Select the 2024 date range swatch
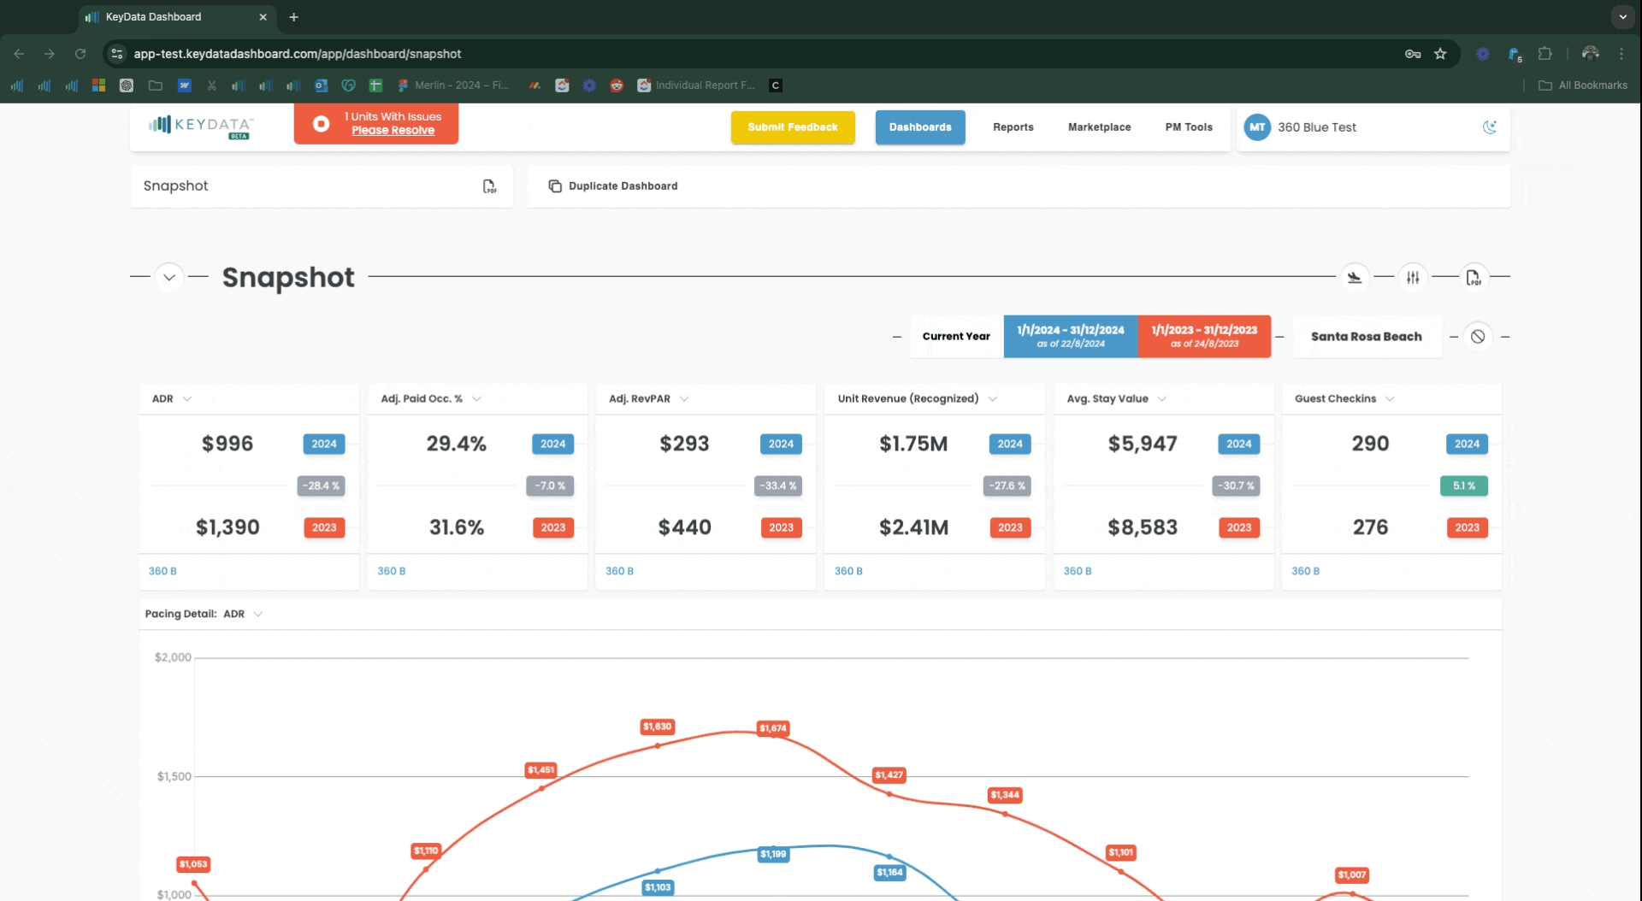Image resolution: width=1642 pixels, height=901 pixels. pos(1070,336)
